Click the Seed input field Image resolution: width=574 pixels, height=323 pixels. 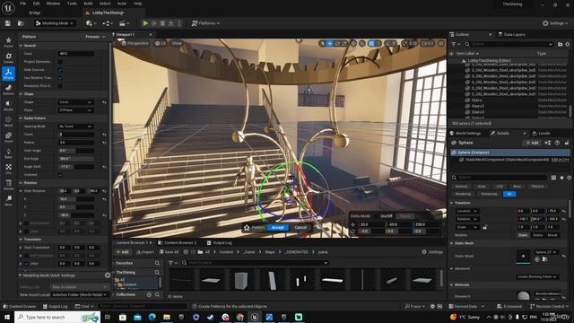click(76, 54)
